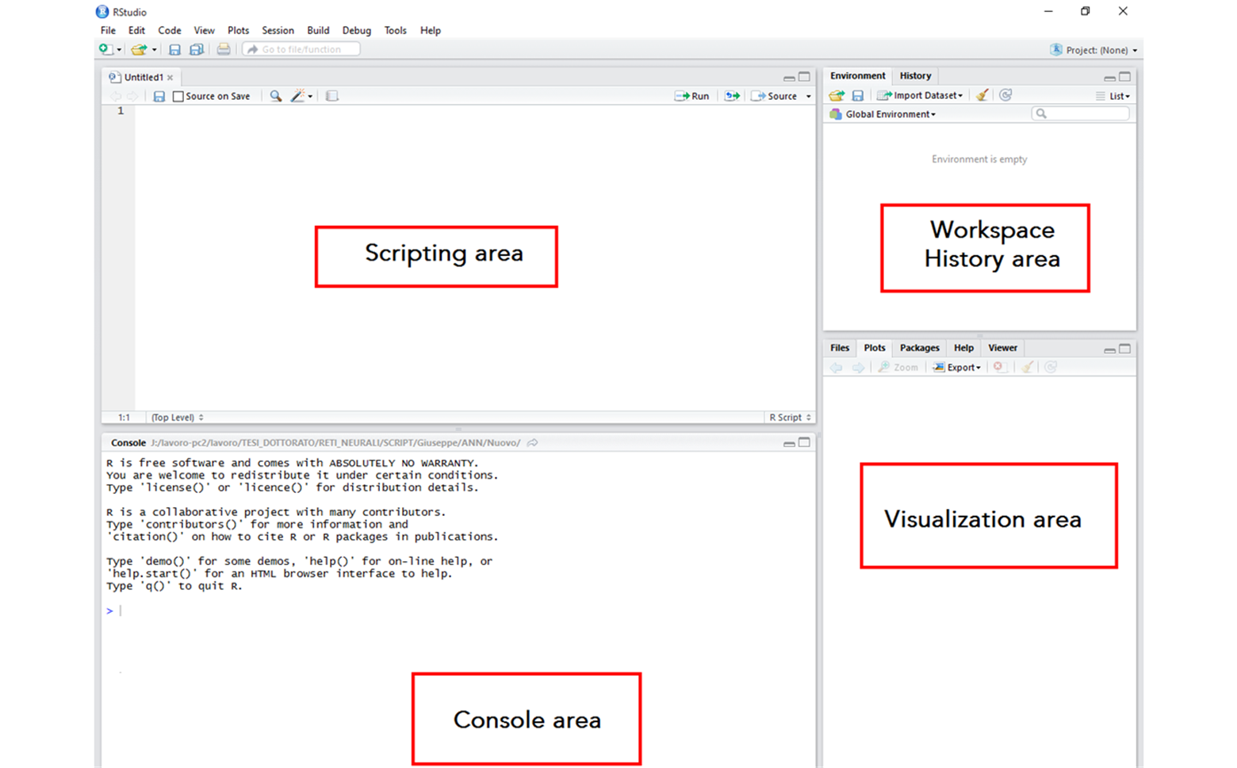Screen dimensions: 1237x768
Task: Maximize the source editor pane
Action: pyautogui.click(x=804, y=77)
